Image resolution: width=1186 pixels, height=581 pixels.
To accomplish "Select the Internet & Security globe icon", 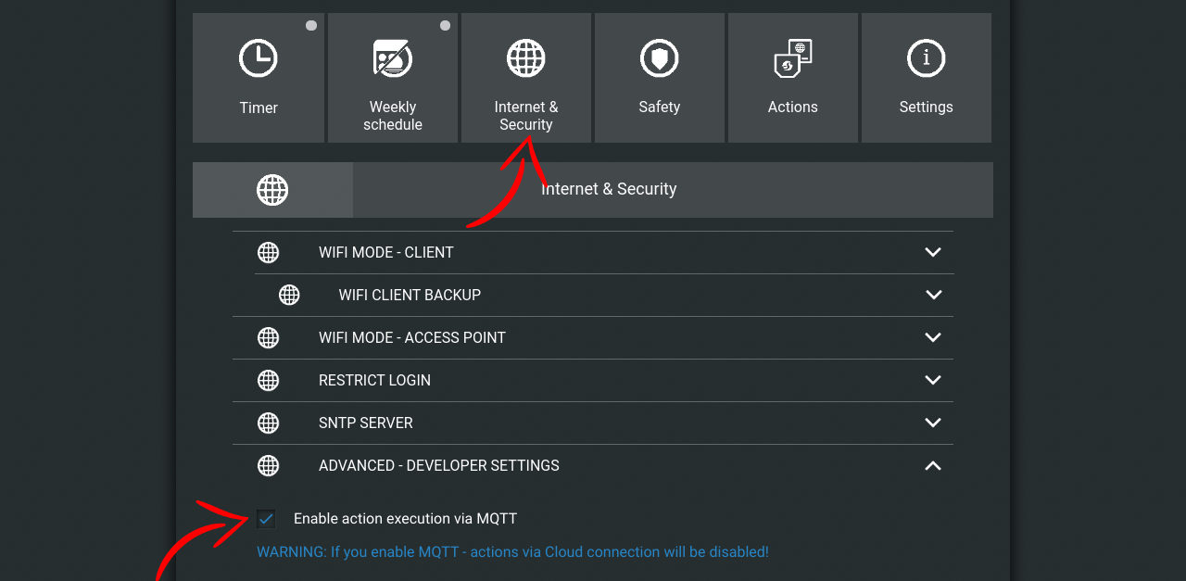I will 526,58.
